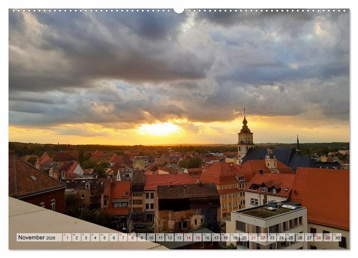Viewport: 358px width, 258px height.
Task: Click the red date 29 cell
Action: 328,237
